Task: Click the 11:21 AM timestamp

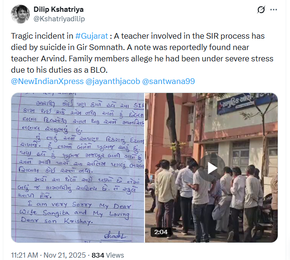Action: coord(25,255)
